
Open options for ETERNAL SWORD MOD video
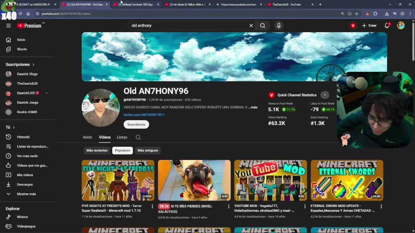click(x=381, y=206)
